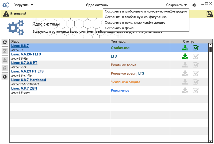Select the linux66-rt-lts package name

(x=21, y=76)
